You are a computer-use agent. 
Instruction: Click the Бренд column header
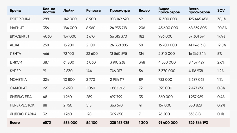[x=15, y=11]
